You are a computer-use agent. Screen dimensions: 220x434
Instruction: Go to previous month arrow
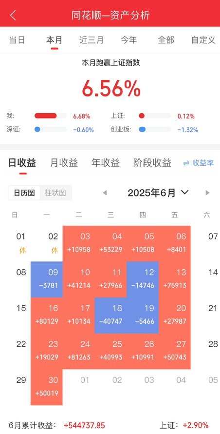pos(105,193)
